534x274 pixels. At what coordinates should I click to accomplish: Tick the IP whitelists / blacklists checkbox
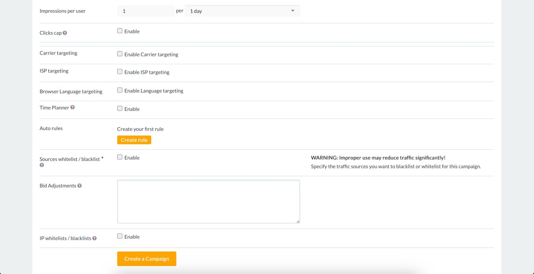[x=120, y=236]
